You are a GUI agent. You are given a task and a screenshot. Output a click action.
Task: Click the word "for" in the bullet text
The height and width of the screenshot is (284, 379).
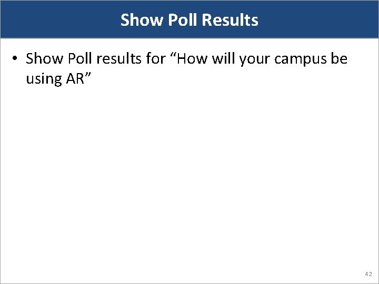tap(155, 59)
